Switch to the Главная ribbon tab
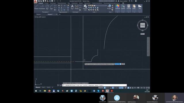The width and height of the screenshot is (184, 103). [41, 3]
